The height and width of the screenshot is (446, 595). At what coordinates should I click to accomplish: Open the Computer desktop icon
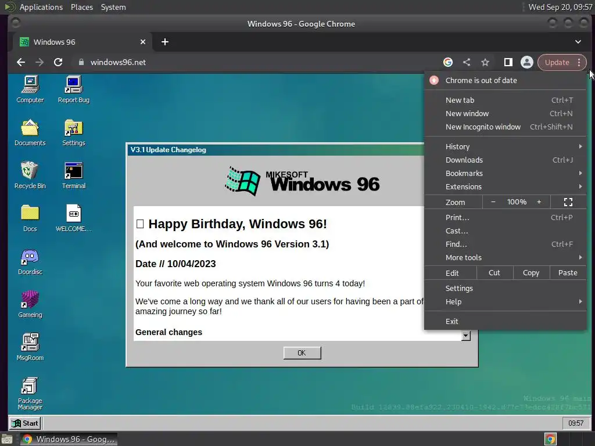[30, 89]
